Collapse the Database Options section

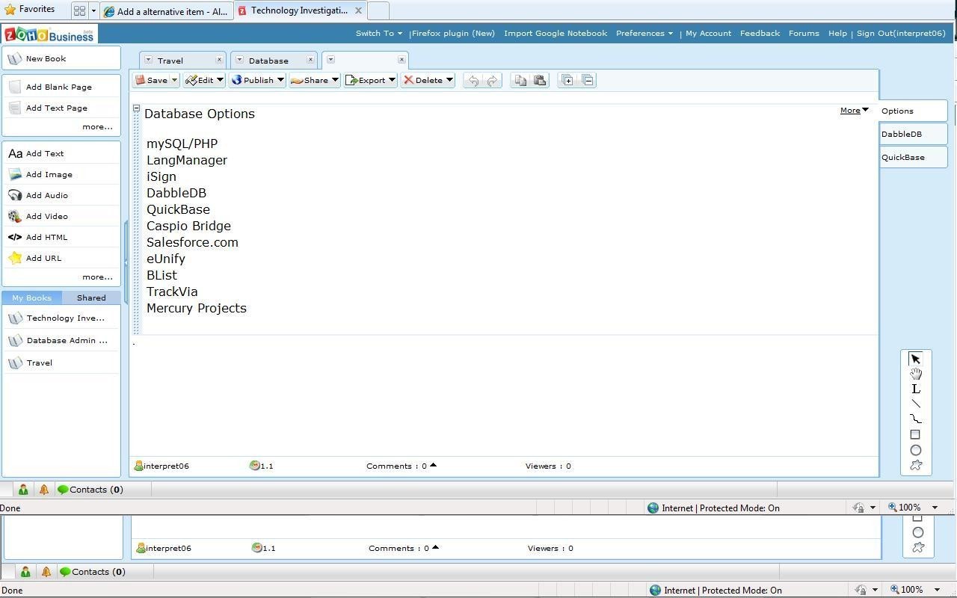point(136,109)
